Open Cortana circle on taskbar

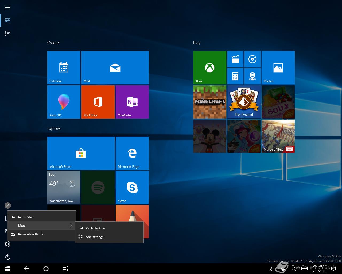(46, 269)
